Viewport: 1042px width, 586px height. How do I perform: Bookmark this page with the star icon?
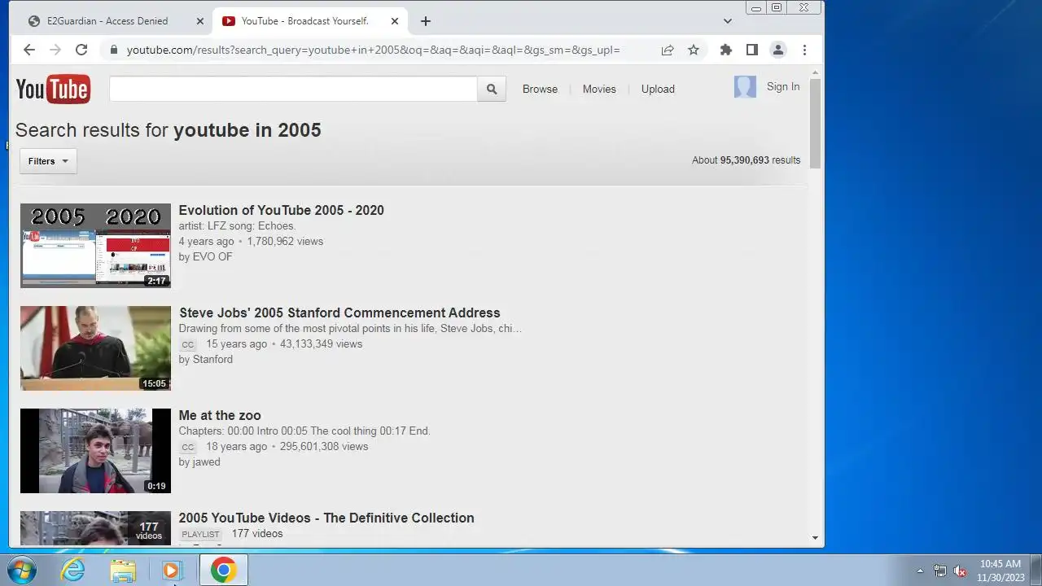click(694, 50)
